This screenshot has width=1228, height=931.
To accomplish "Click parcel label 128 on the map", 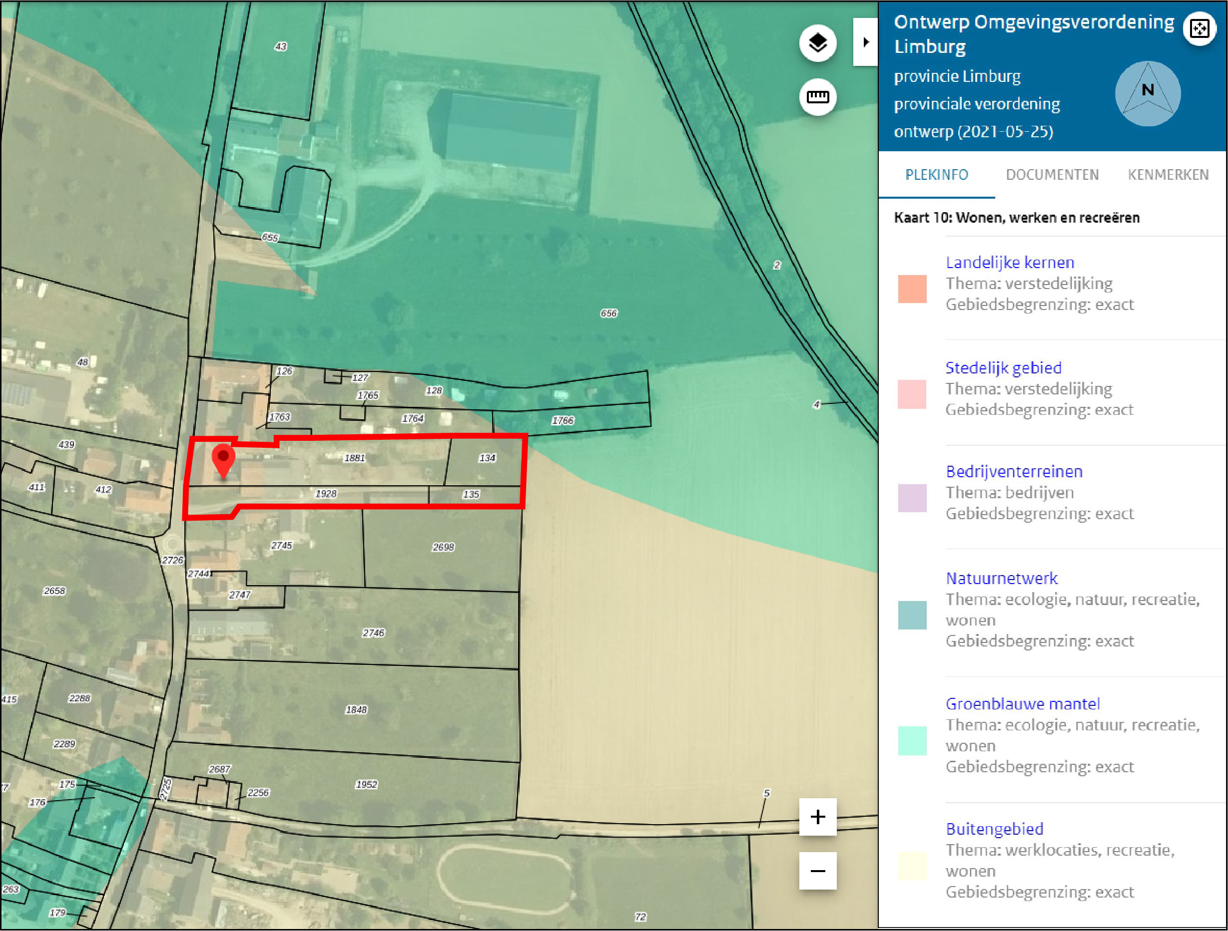I will coord(434,390).
